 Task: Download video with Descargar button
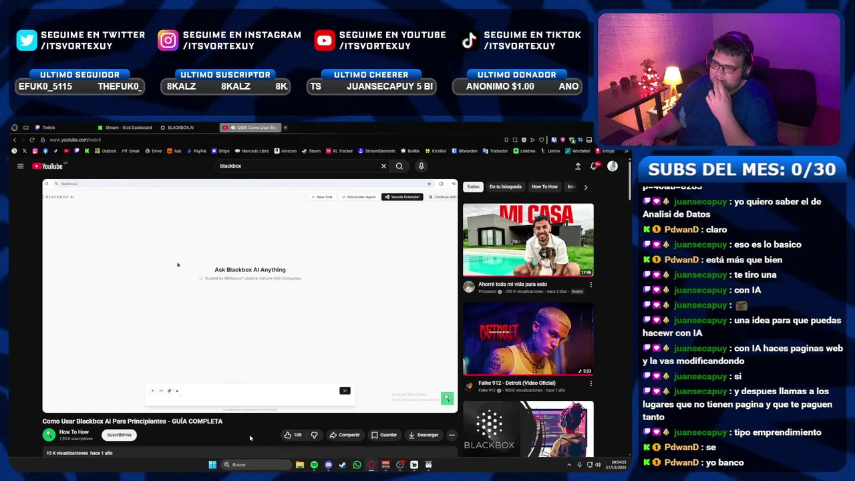click(x=423, y=435)
